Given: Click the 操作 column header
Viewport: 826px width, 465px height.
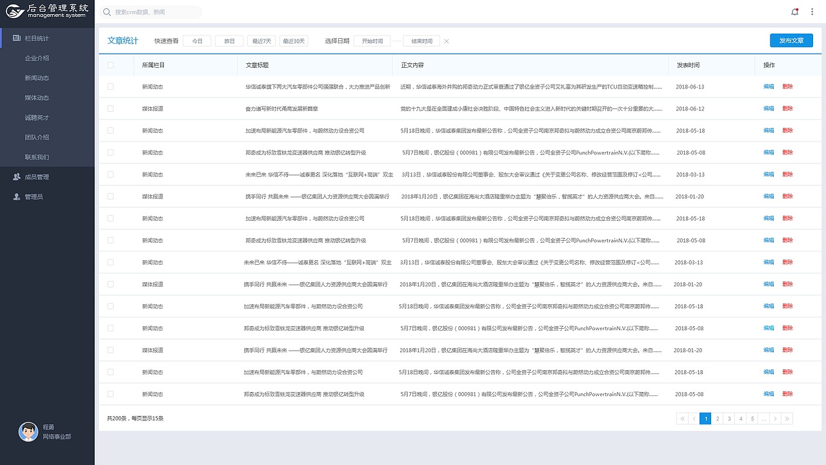Looking at the screenshot, I should (769, 65).
